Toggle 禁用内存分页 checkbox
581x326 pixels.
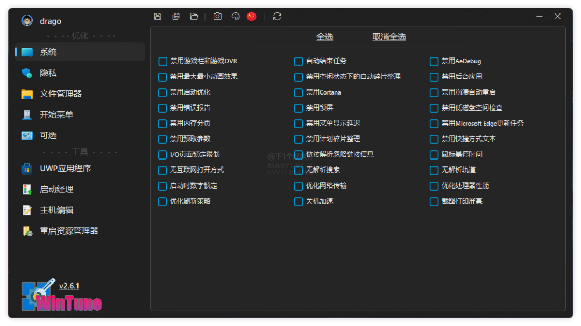tap(162, 124)
